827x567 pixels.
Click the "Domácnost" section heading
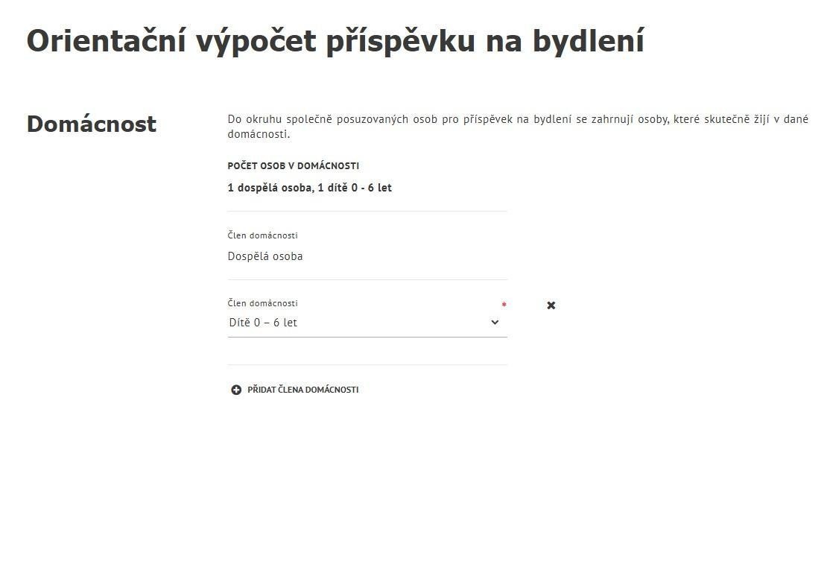[92, 124]
